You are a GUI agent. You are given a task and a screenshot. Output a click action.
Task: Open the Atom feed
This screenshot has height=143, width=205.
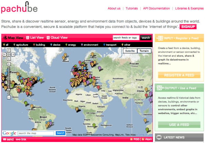click(x=147, y=139)
